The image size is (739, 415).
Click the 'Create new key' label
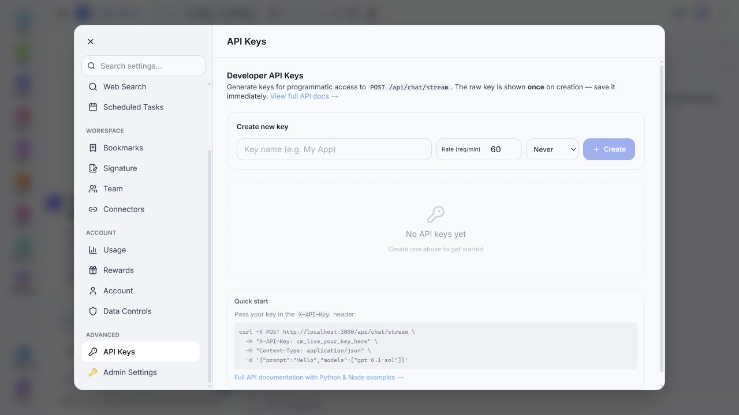(x=263, y=127)
